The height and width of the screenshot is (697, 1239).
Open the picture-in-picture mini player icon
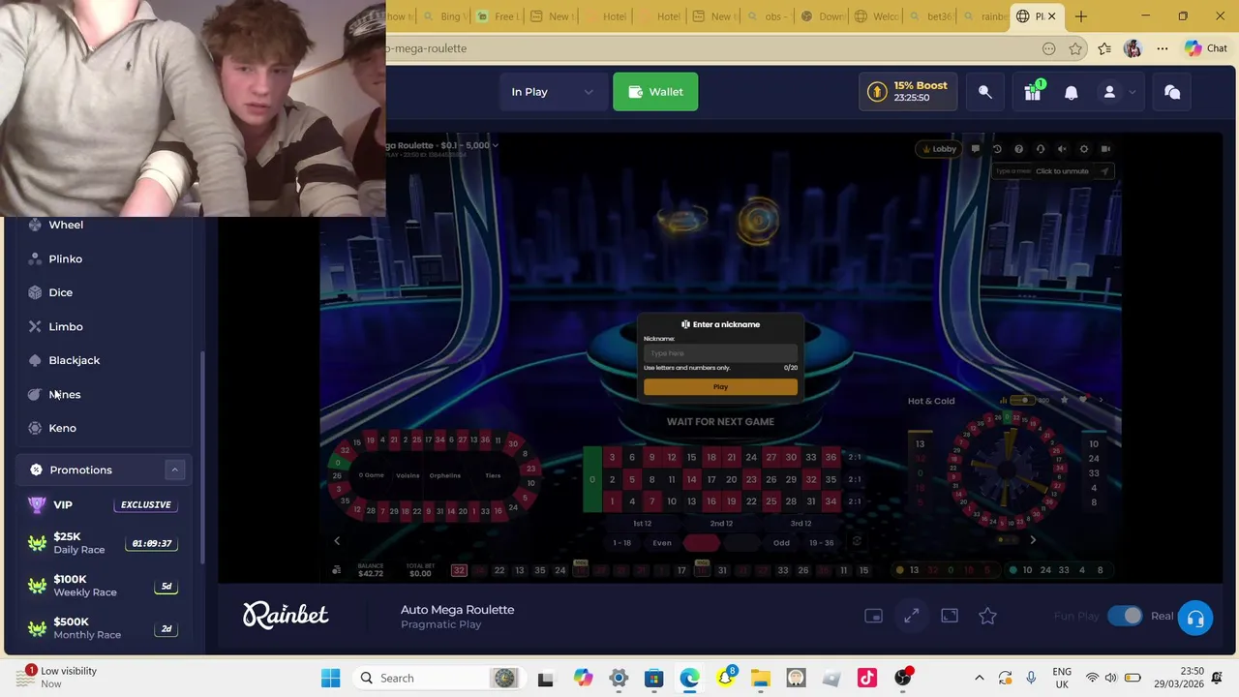point(873,616)
